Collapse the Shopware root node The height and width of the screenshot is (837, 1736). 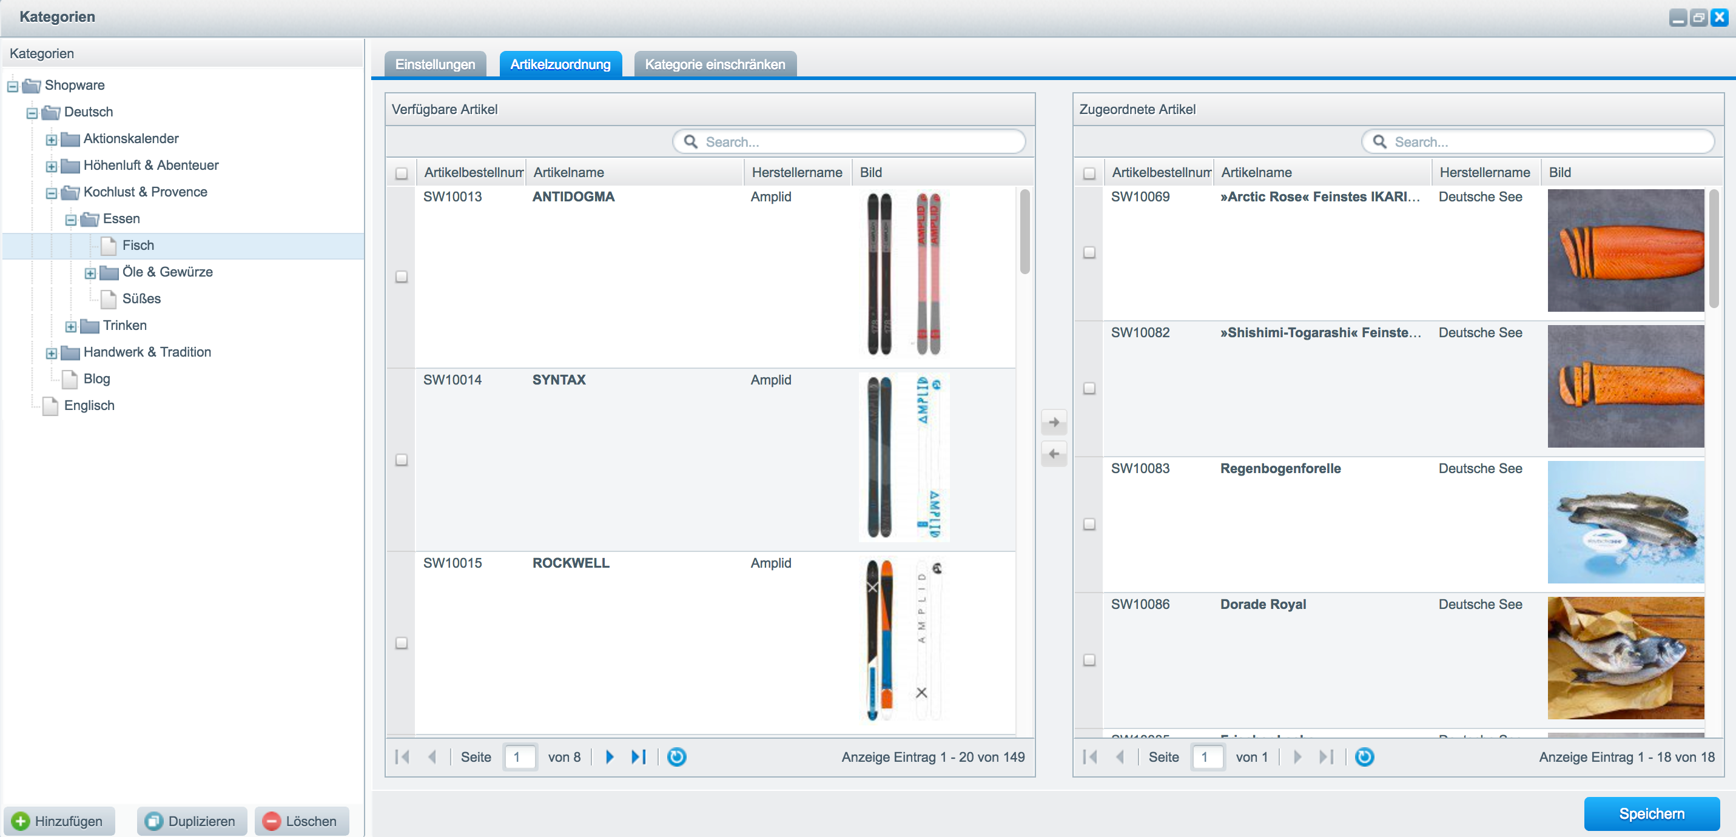pyautogui.click(x=12, y=86)
